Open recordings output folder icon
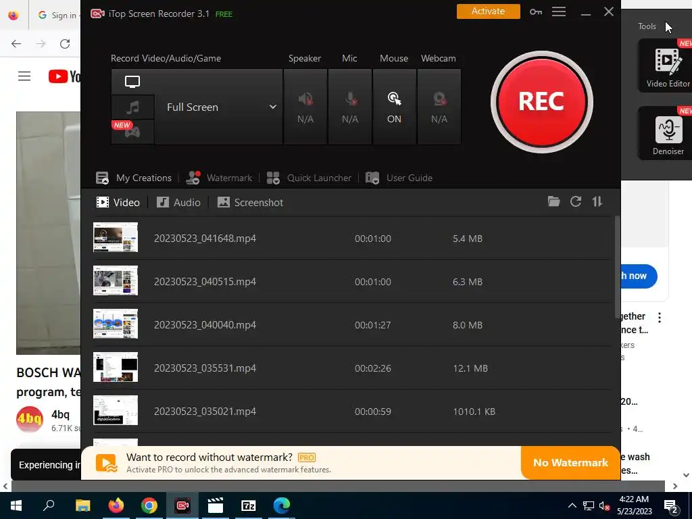692x519 pixels. (x=554, y=201)
